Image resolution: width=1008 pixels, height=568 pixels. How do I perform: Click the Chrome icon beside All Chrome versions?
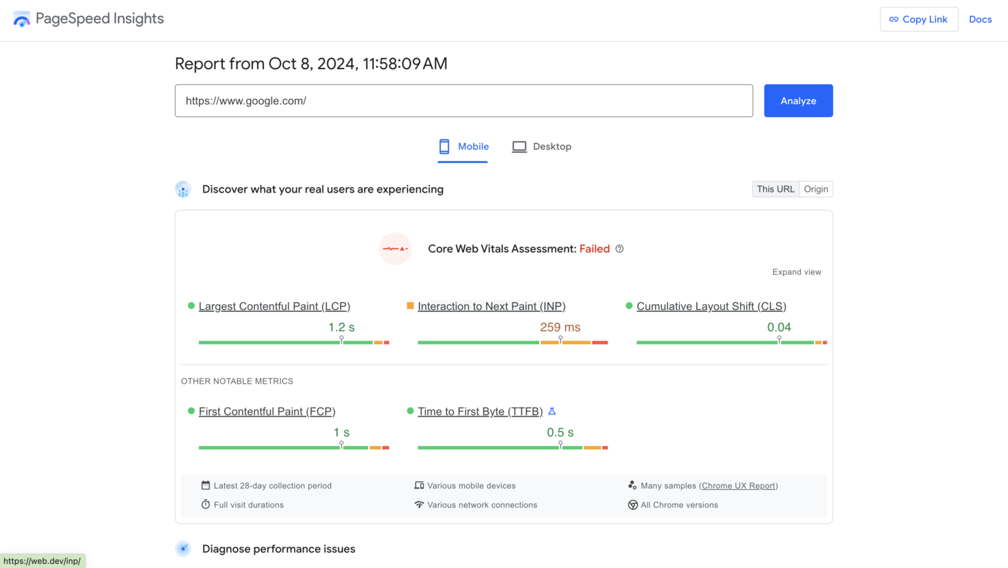coord(632,505)
